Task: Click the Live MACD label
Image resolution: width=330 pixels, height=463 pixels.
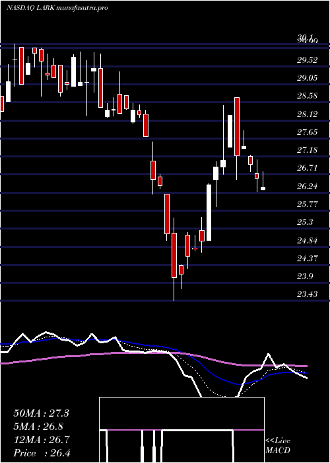Action: 278,446
